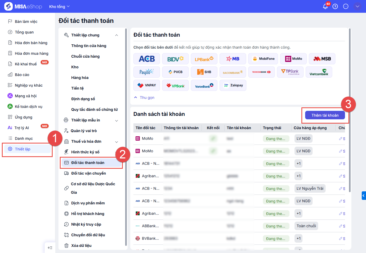Screen dimensions: 366x253
Task: Open Hóa đơn mua hàng
Action: click(31, 53)
